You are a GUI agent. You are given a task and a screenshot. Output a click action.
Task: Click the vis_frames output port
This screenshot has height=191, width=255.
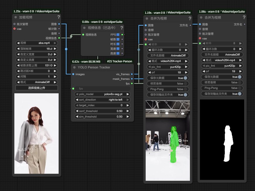tap(132, 74)
